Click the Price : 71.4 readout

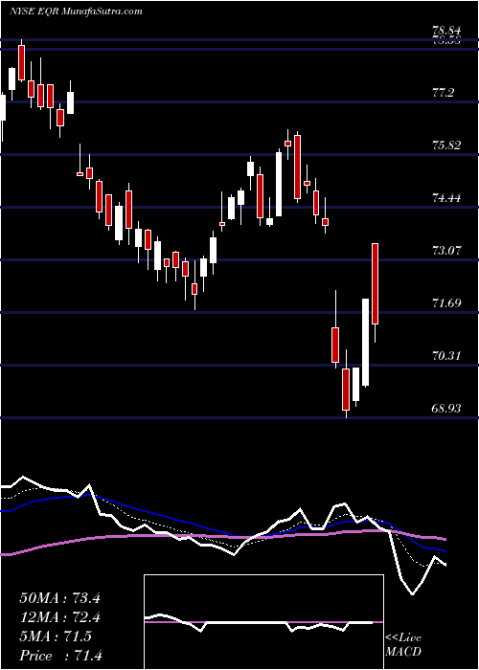(x=60, y=656)
